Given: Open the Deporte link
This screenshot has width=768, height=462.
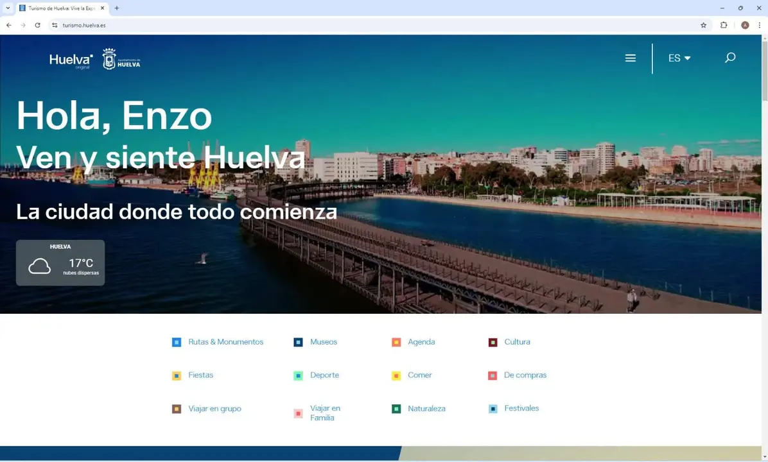Looking at the screenshot, I should coord(324,375).
